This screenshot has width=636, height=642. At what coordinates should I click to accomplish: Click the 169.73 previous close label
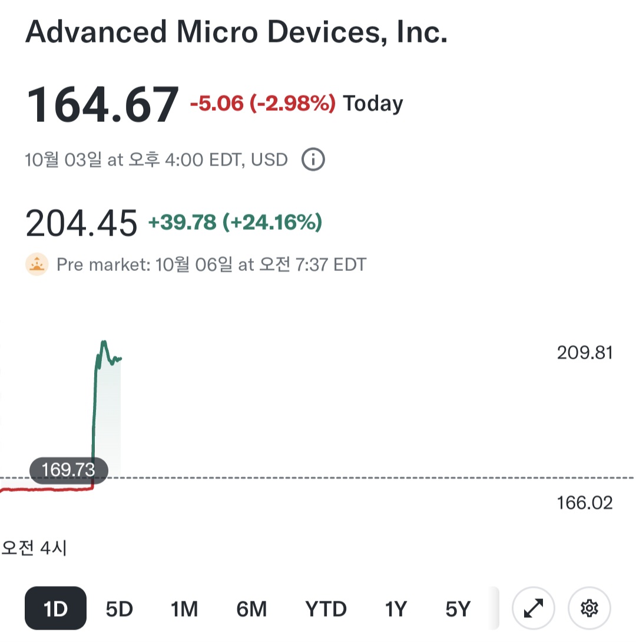point(69,471)
